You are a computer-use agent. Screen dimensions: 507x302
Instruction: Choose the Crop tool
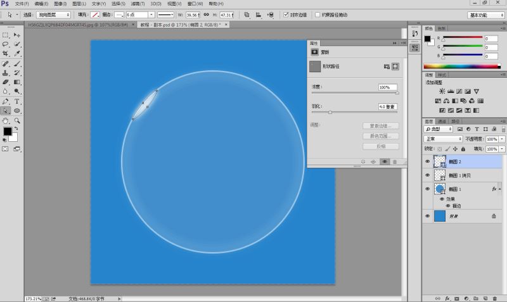(x=6, y=54)
